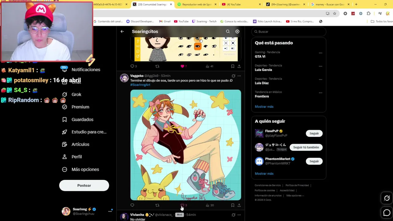Open Grok icon on Vaggeko's post

[x=233, y=76]
